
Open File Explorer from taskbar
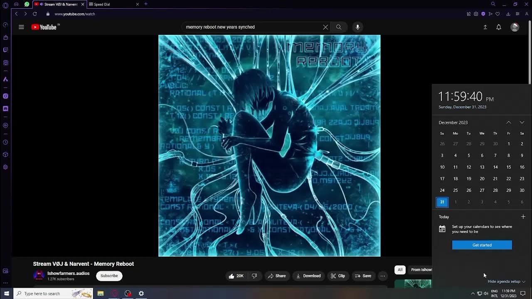click(x=101, y=294)
